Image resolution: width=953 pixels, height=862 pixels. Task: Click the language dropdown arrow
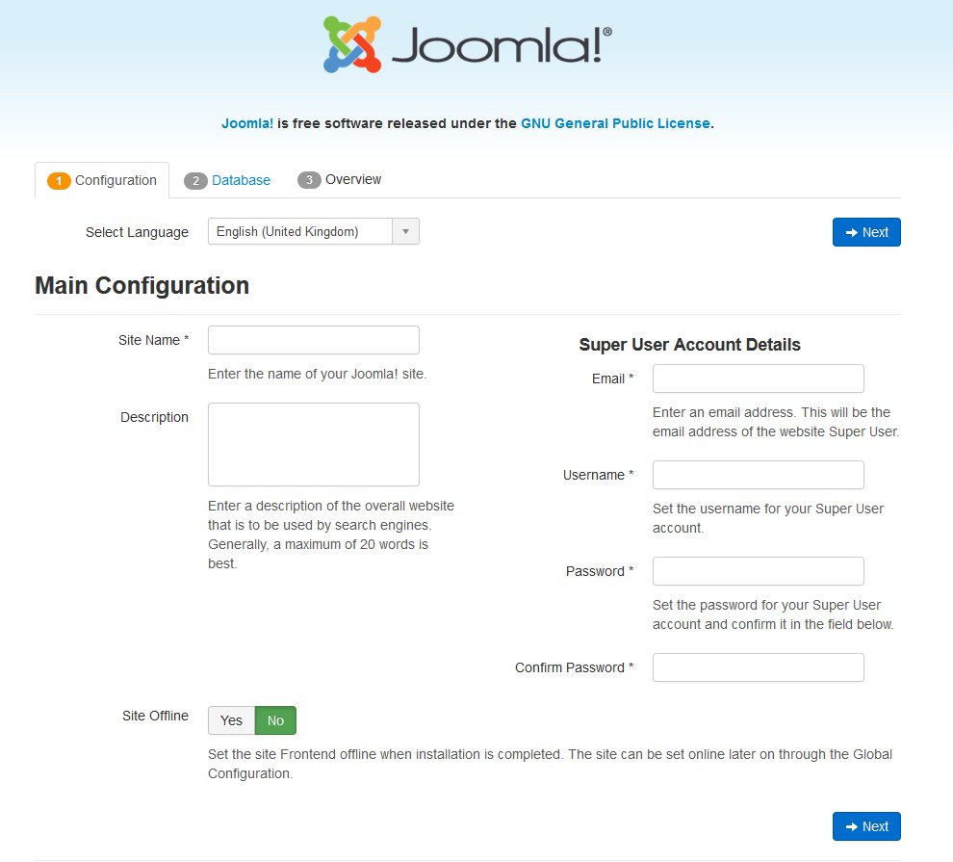(406, 231)
